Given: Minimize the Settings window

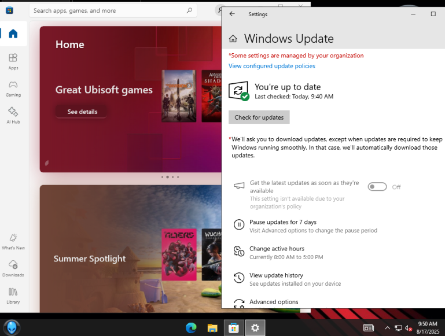Looking at the screenshot, I should (x=413, y=14).
